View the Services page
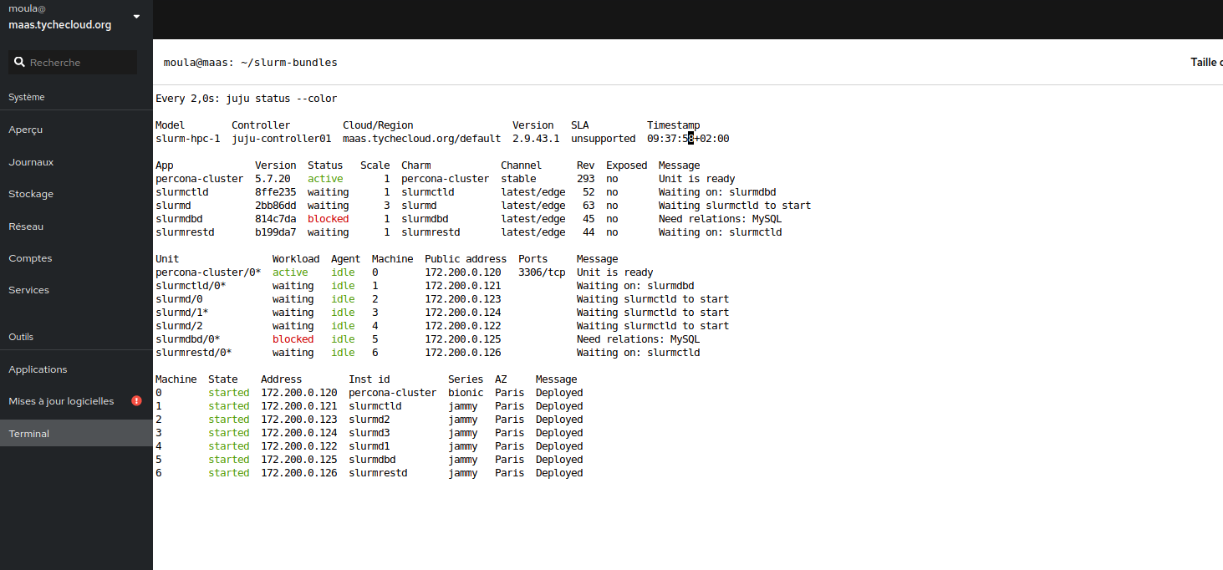The width and height of the screenshot is (1223, 570). 28,289
